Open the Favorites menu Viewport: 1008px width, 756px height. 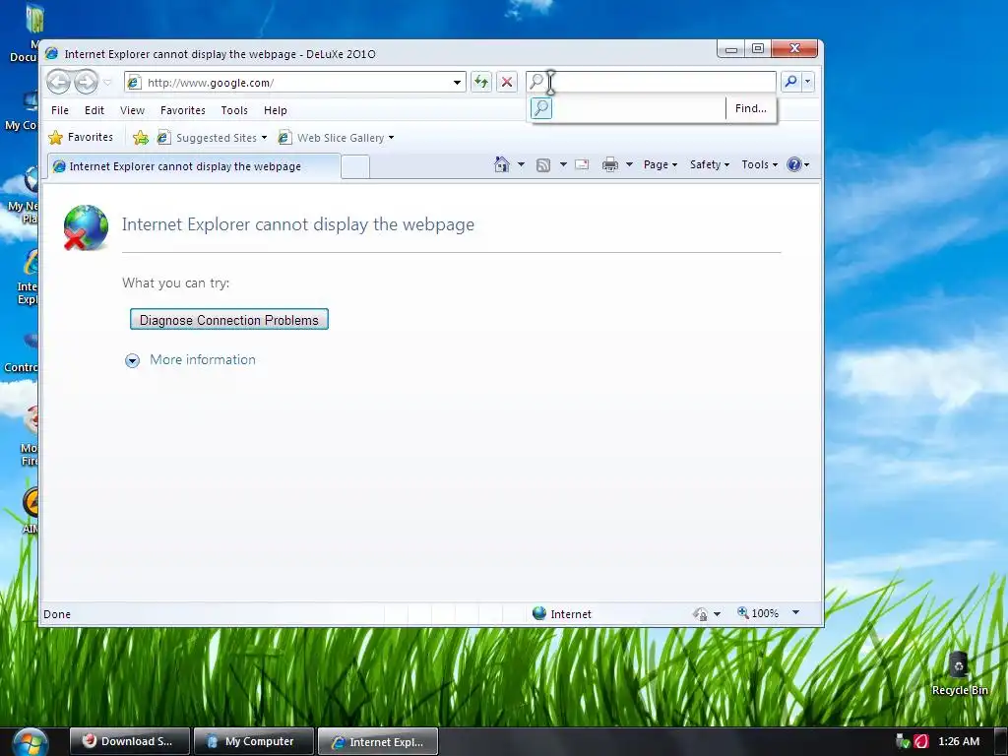tap(182, 110)
